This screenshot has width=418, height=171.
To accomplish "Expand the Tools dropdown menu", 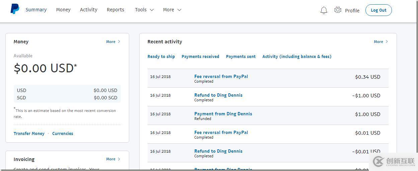I will [144, 10].
